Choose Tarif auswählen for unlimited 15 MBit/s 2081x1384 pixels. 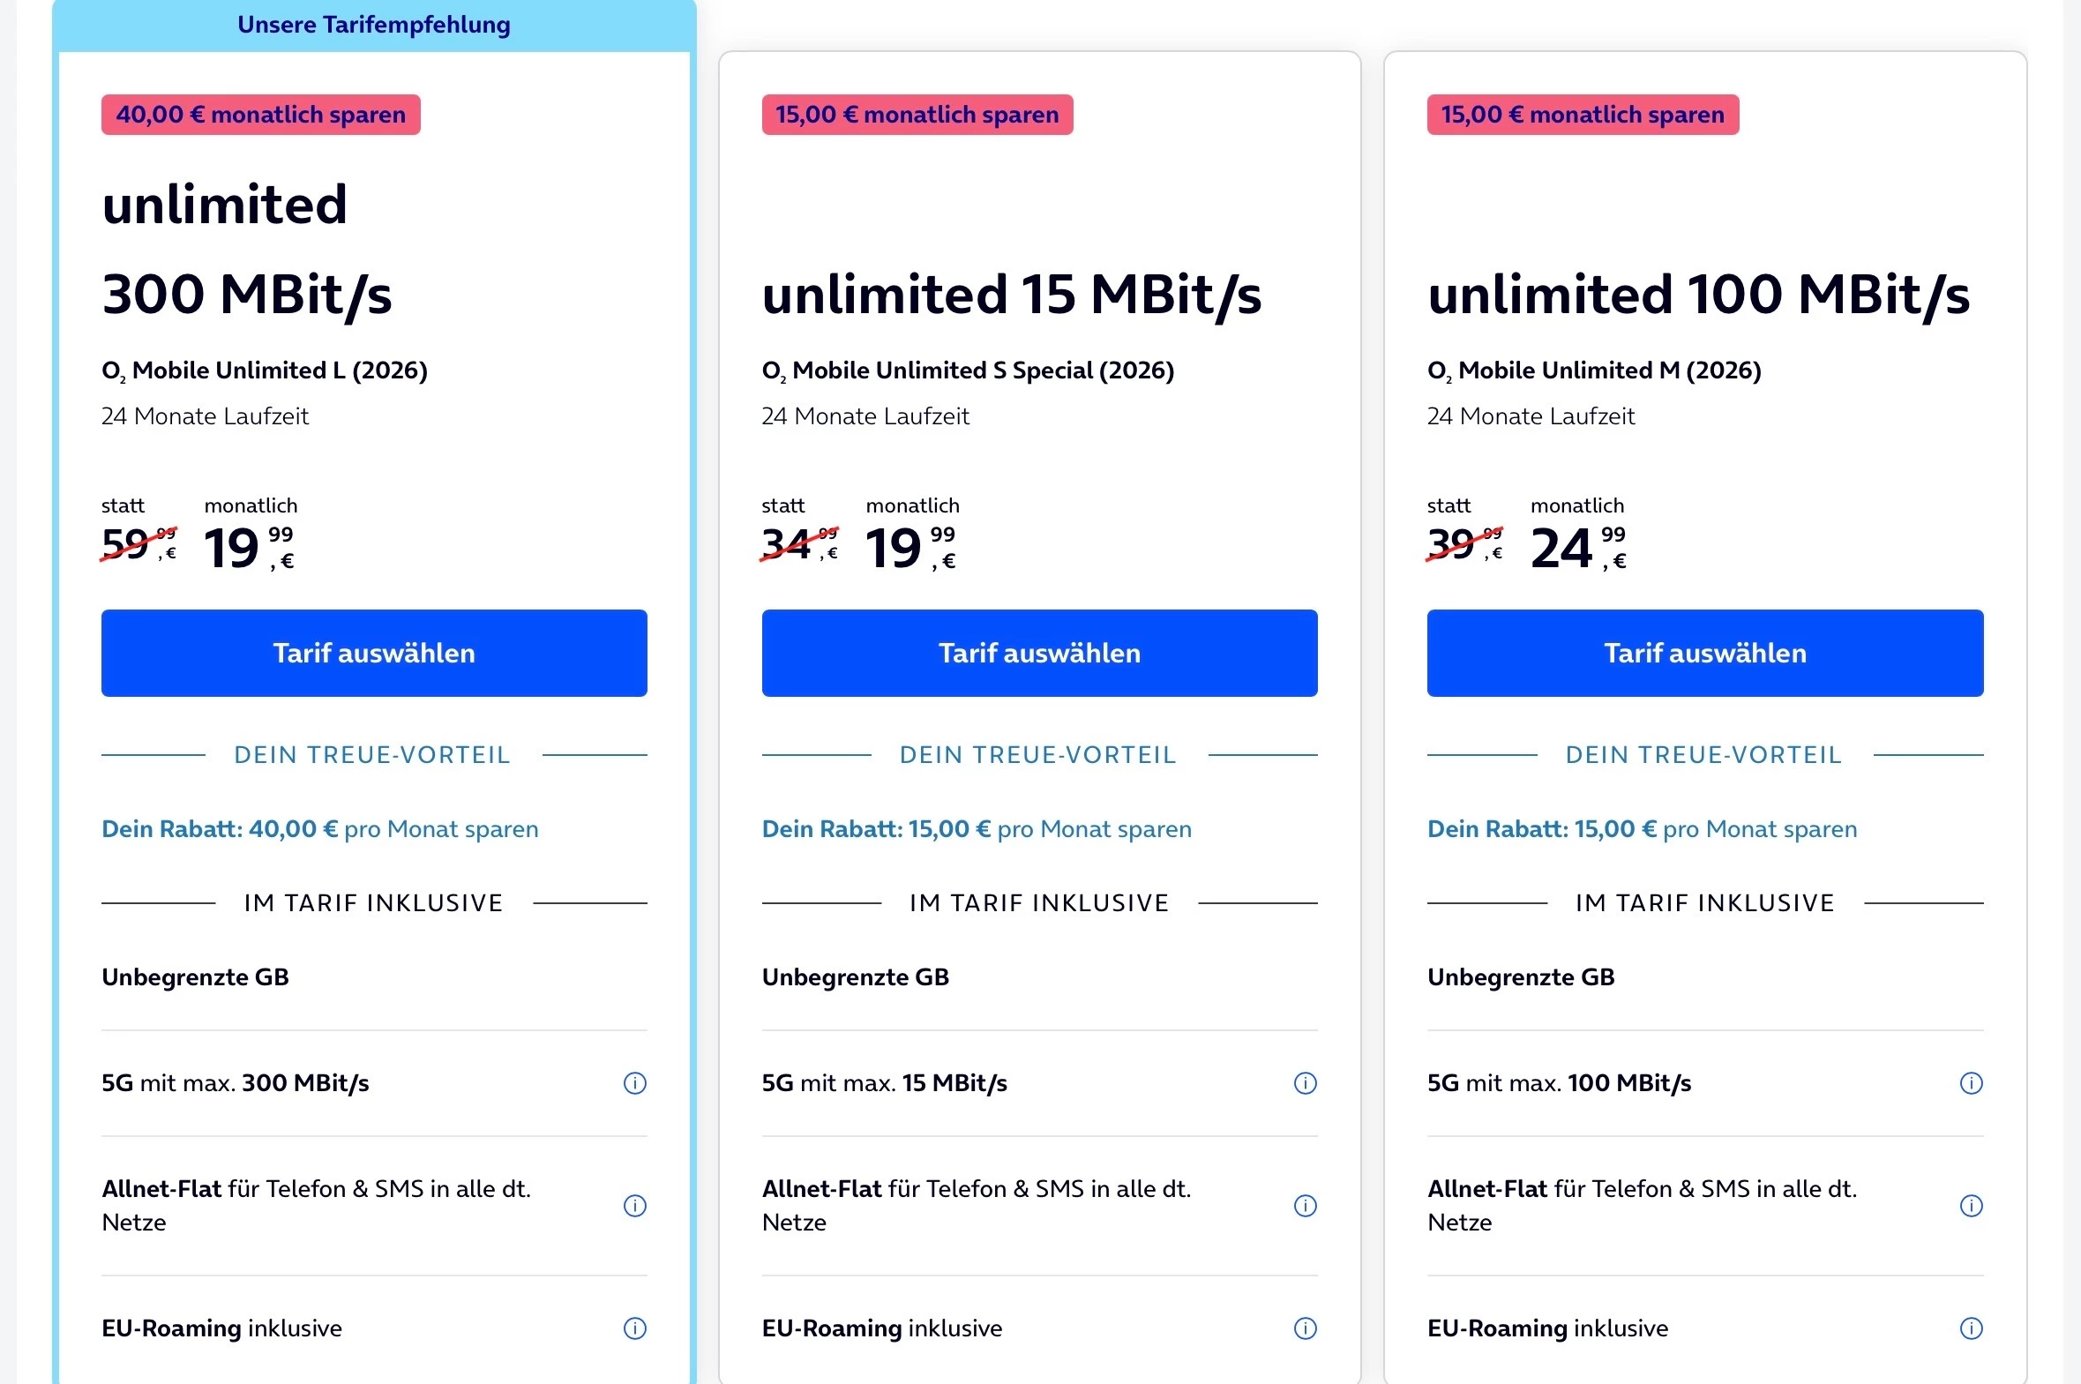(x=1039, y=653)
